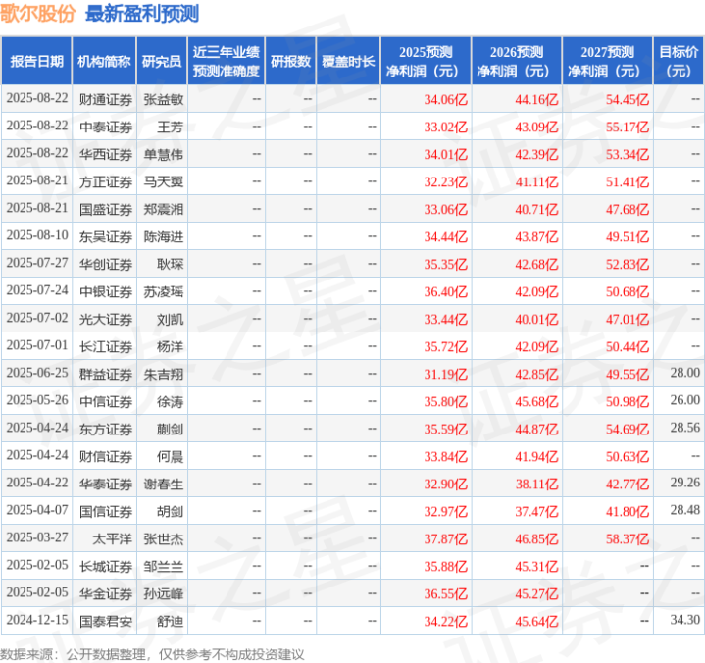This screenshot has width=705, height=663.
Task: Click the 2024-12-15 report date
Action: pos(37,620)
